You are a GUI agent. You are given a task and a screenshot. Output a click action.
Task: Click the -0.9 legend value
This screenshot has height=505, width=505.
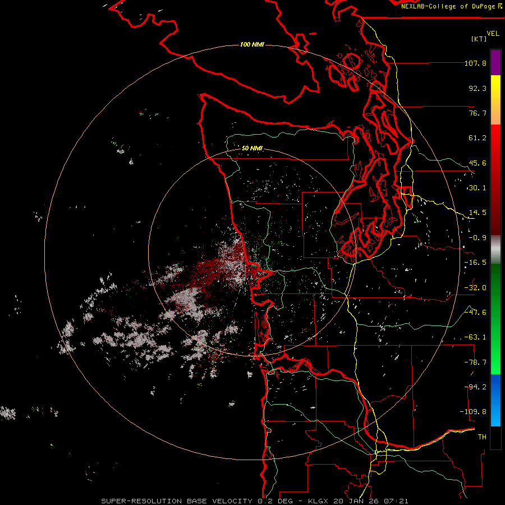pos(478,238)
